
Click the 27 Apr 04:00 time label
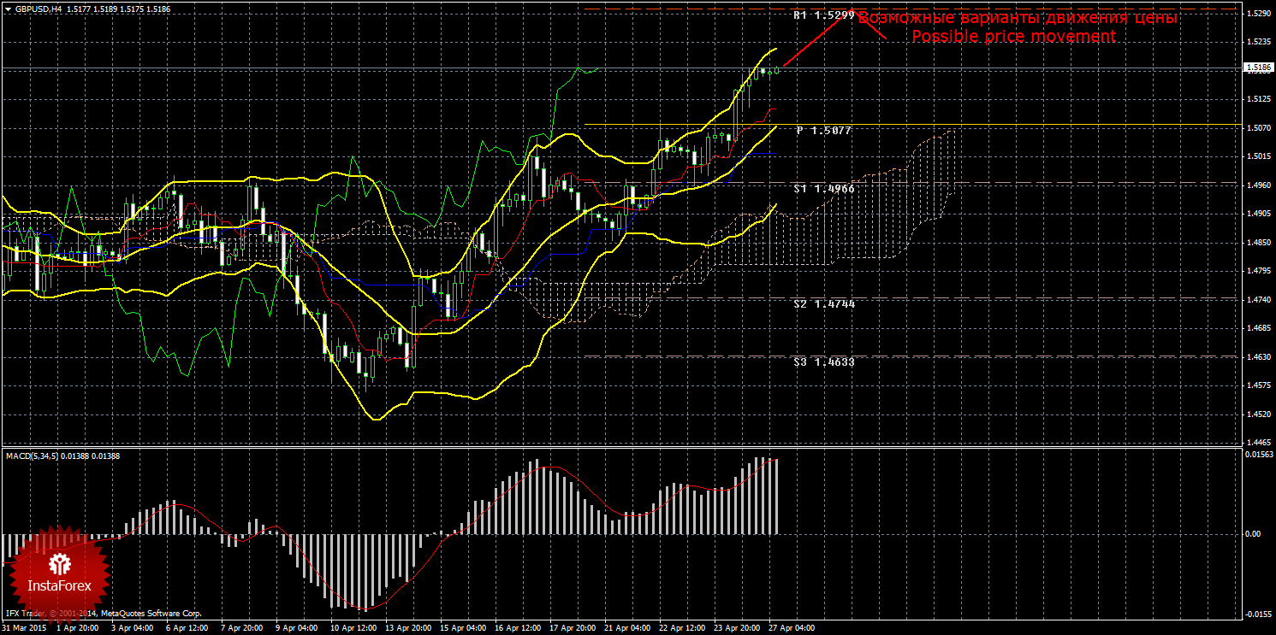tap(792, 627)
